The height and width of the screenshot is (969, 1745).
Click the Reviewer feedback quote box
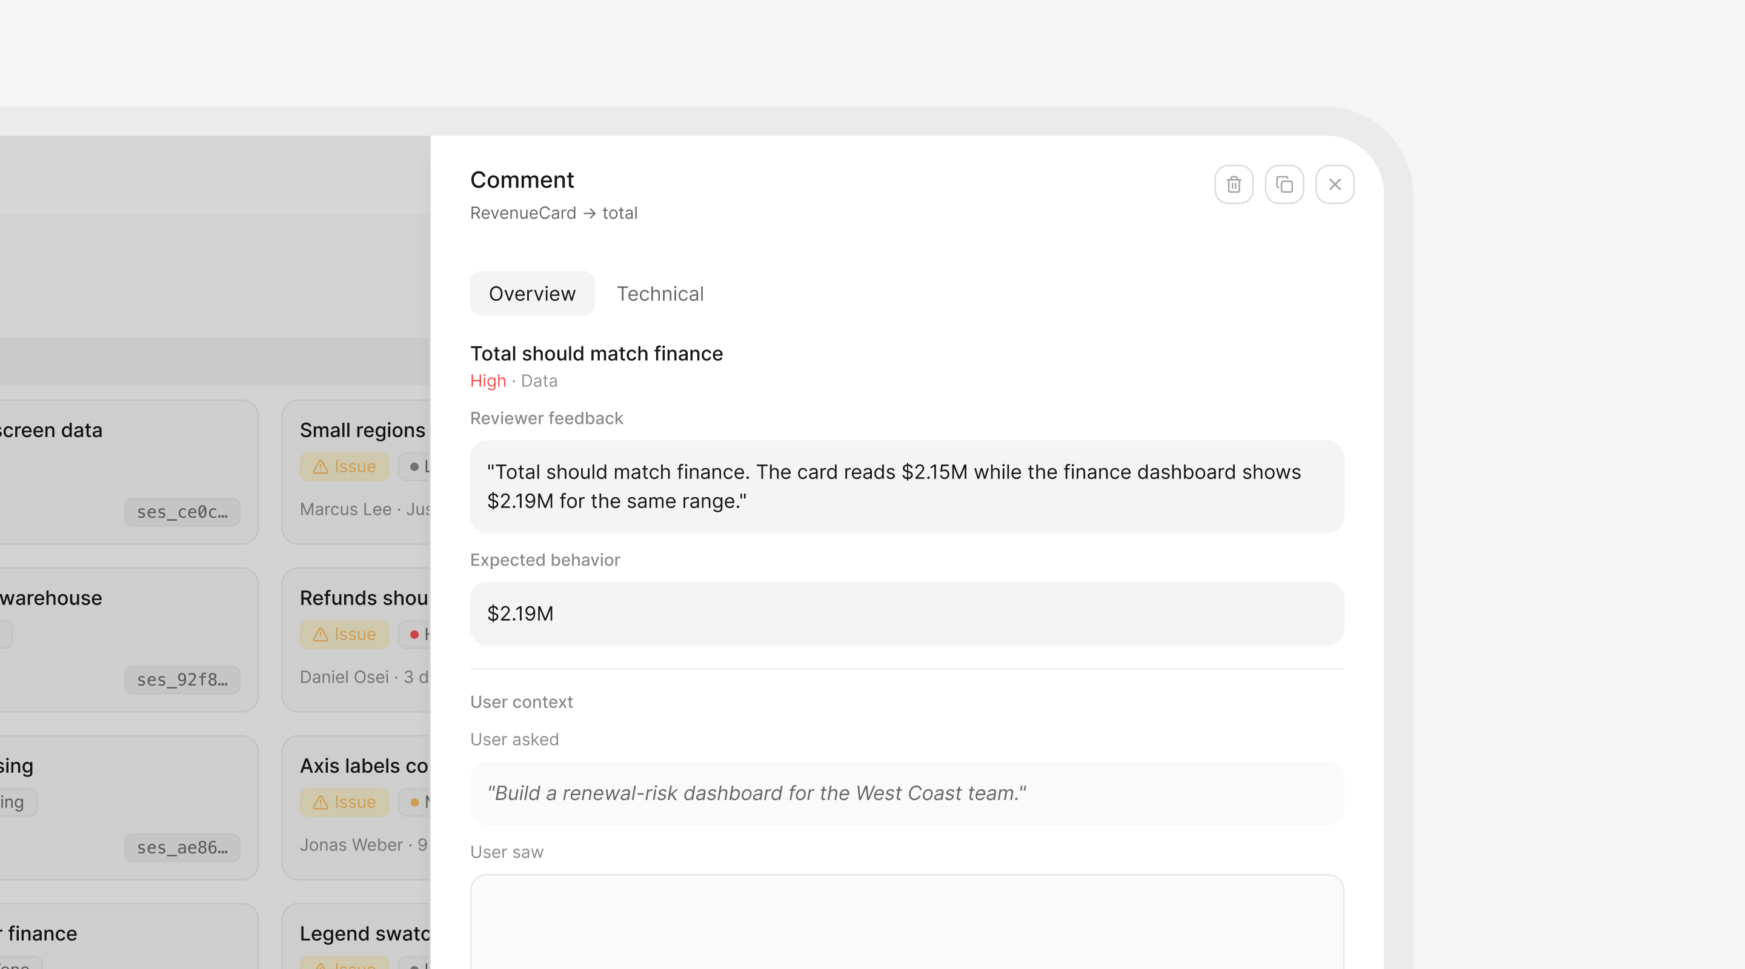[x=907, y=486]
